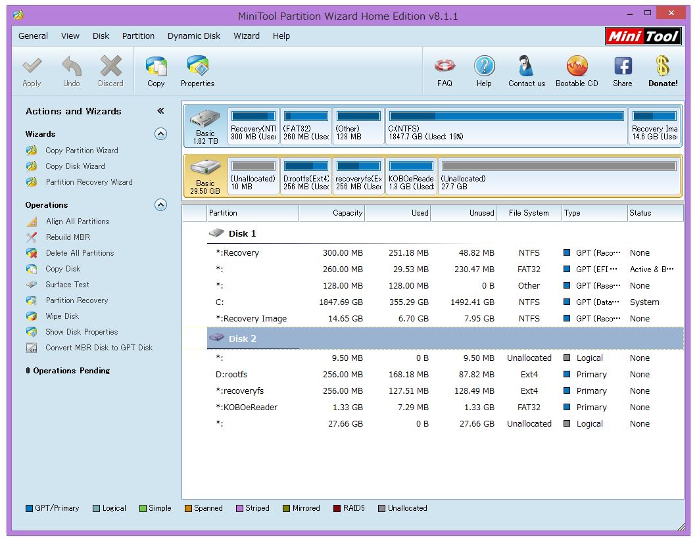699x541 pixels.
Task: Collapse the Operations section
Action: [160, 205]
